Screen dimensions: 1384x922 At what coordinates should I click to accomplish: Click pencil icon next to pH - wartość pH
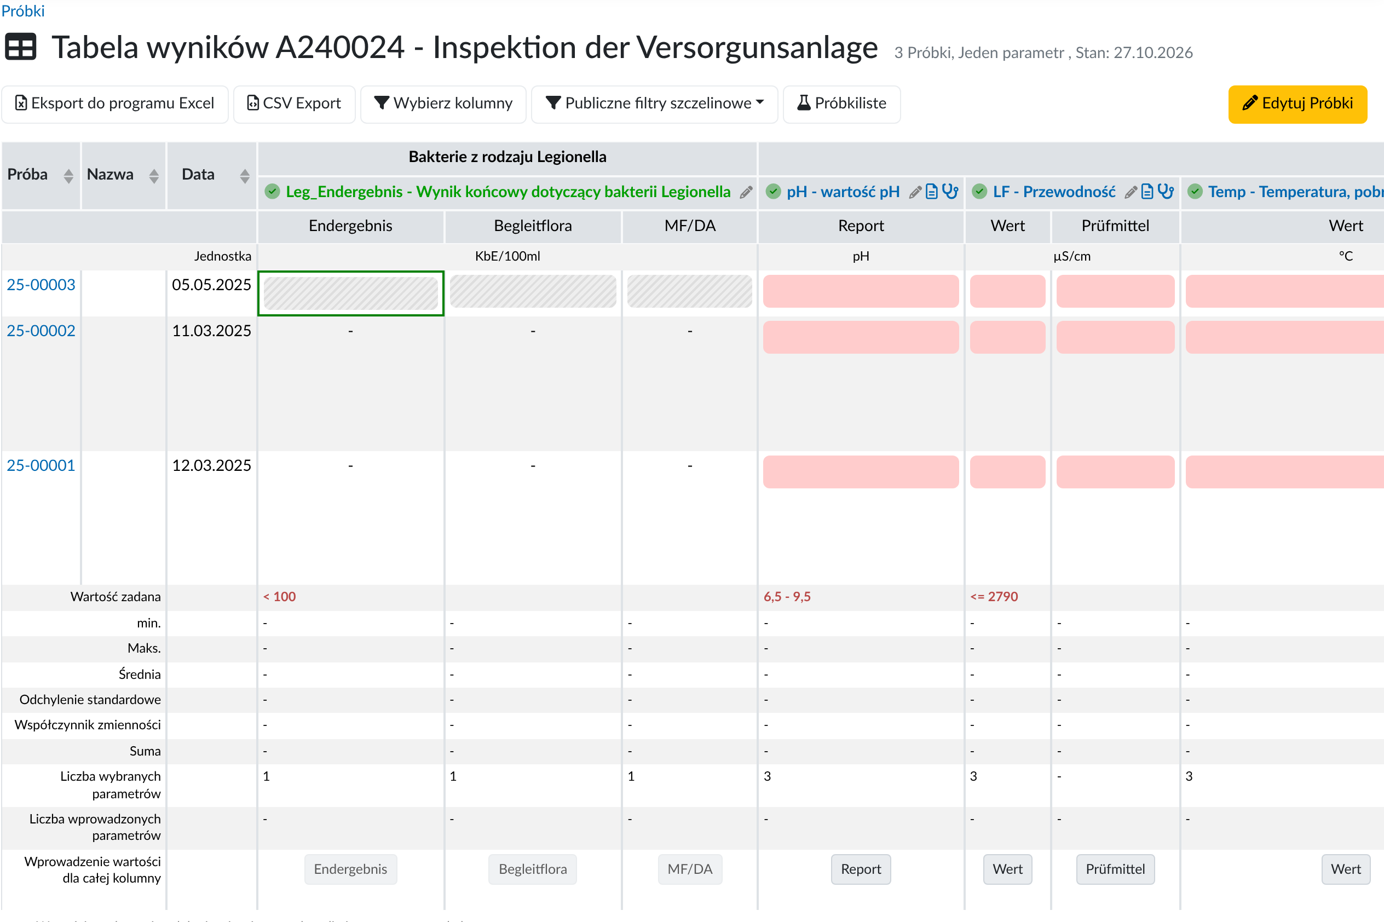point(915,192)
